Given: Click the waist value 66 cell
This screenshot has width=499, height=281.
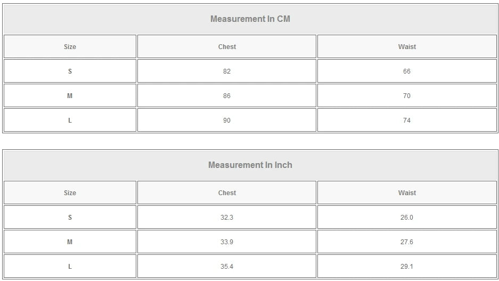Looking at the screenshot, I should point(407,71).
